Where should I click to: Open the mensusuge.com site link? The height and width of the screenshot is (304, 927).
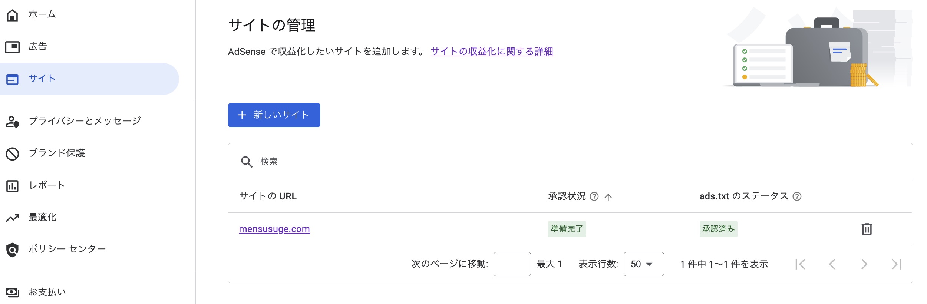coord(274,229)
